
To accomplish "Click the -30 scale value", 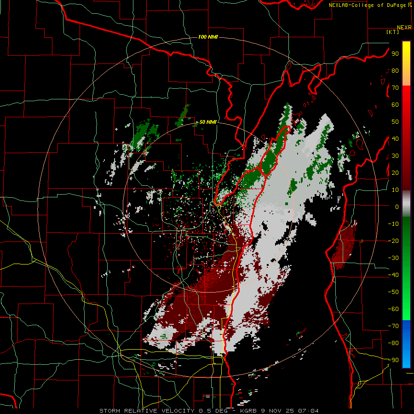I will [393, 258].
